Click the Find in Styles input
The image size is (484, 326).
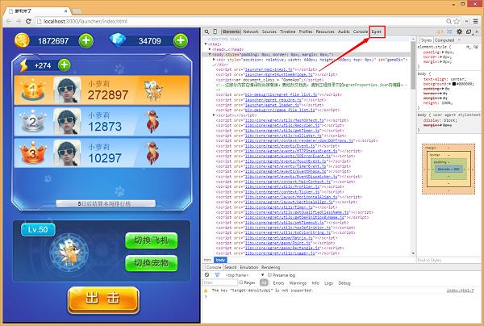pos(449,261)
